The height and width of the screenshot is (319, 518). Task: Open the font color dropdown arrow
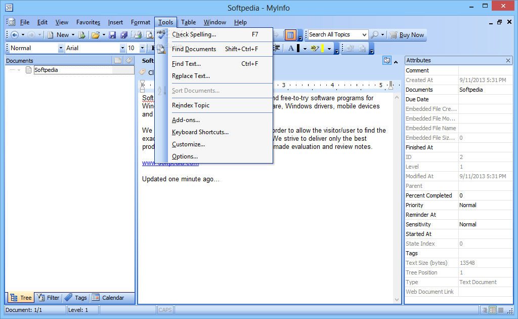(305, 49)
